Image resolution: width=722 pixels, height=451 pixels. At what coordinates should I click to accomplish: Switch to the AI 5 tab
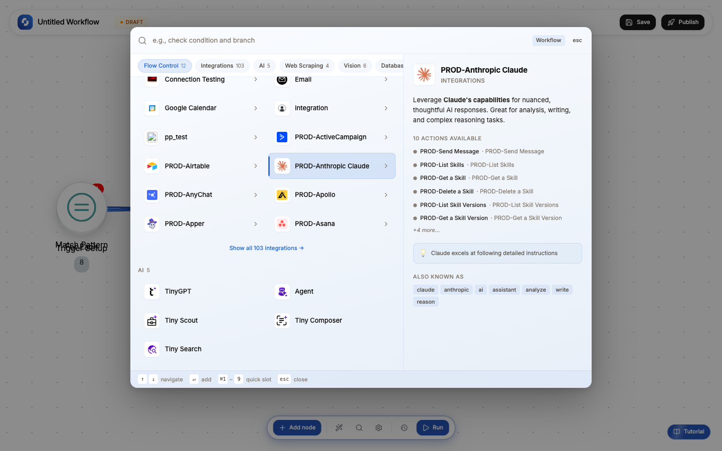(x=265, y=66)
